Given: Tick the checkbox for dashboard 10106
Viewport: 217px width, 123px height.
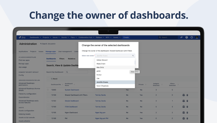Looking at the screenshot, I should pyautogui.click(x=48, y=118).
